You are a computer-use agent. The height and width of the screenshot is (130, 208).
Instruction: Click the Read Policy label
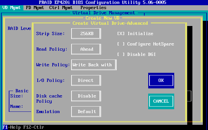(52, 49)
